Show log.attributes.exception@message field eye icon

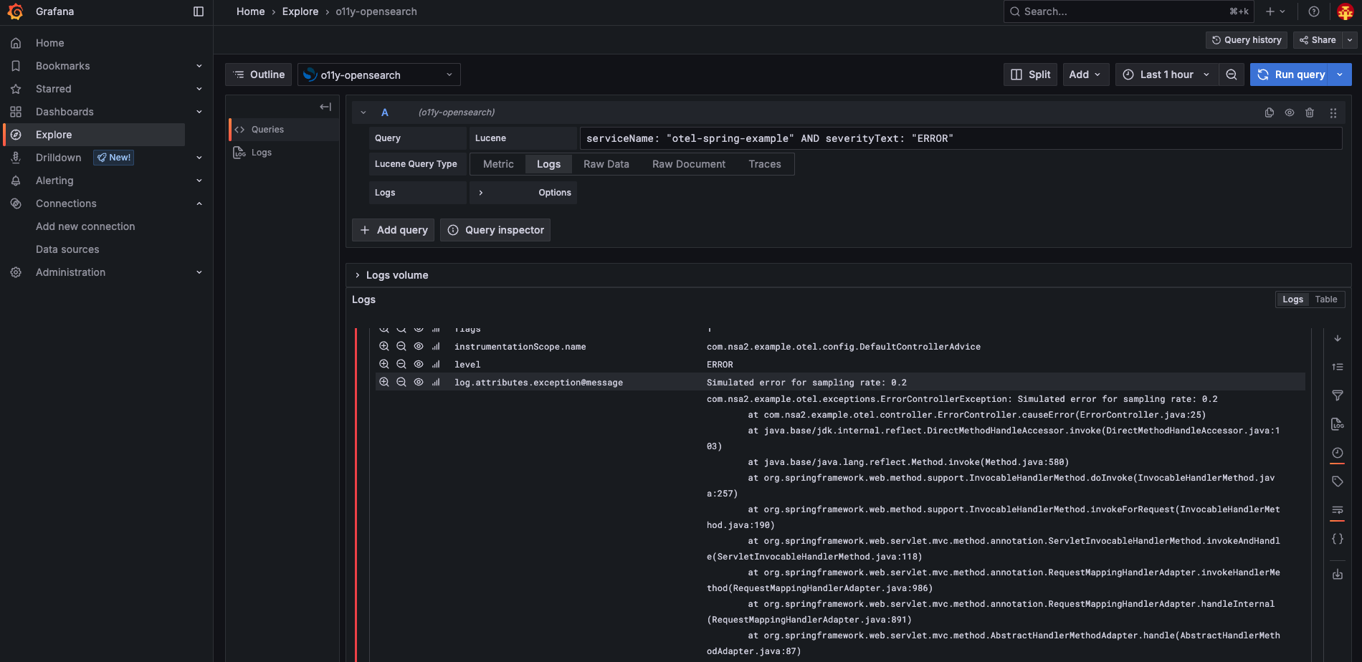[x=419, y=382]
